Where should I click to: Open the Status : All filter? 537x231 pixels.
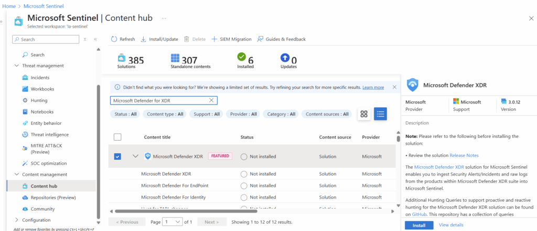click(x=125, y=114)
